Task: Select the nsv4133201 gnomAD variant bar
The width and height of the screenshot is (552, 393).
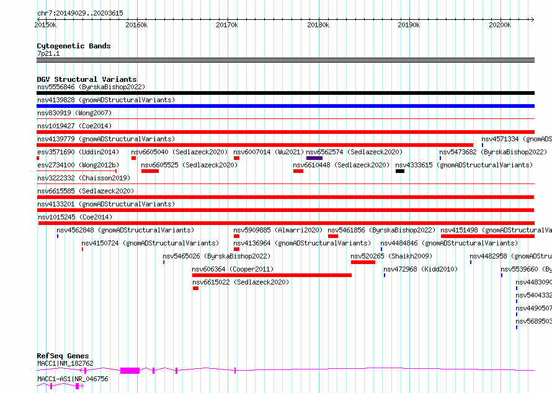Action: tap(285, 210)
